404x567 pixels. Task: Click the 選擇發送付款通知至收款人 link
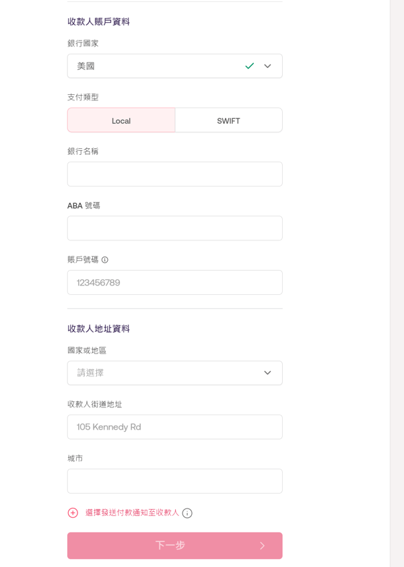coord(132,512)
